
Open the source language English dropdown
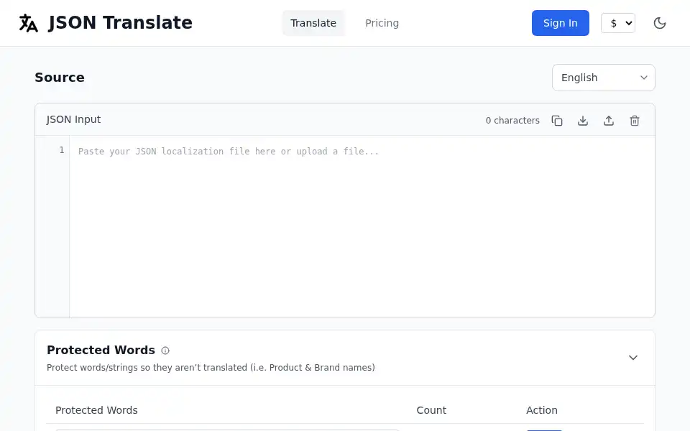[x=603, y=78]
